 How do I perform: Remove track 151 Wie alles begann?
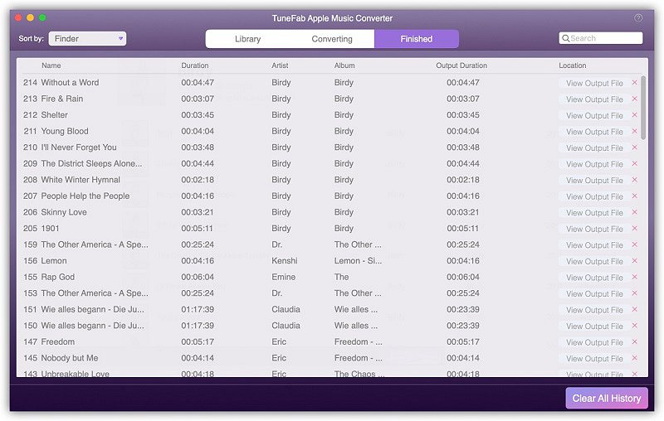[634, 309]
